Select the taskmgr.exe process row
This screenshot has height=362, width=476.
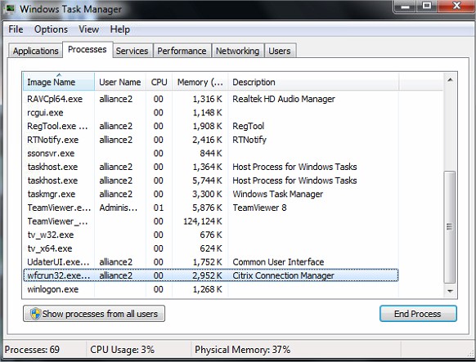coord(211,194)
